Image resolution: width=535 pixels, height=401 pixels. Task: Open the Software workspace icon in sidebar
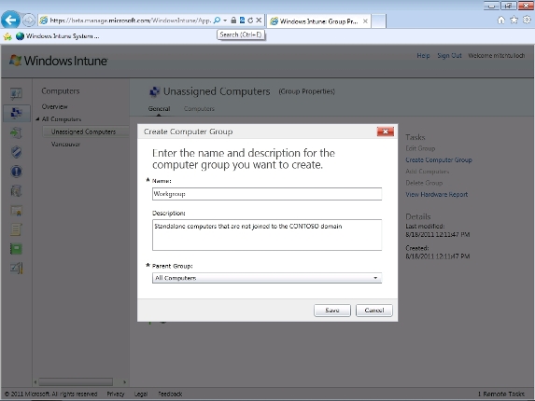coord(16,191)
